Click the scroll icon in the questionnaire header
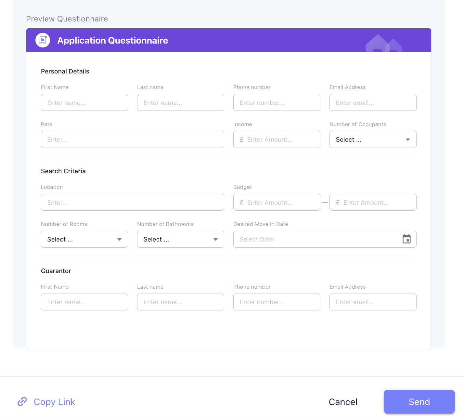This screenshot has width=464, height=420. 42,40
